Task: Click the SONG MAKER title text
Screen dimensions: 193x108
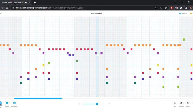Action: click(96, 13)
